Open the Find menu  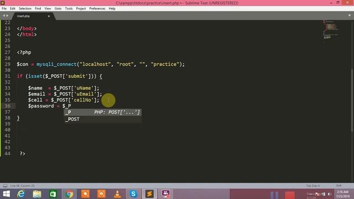click(x=38, y=9)
